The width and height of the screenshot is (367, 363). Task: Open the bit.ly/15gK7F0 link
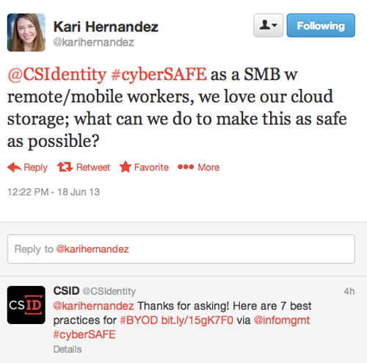click(197, 320)
